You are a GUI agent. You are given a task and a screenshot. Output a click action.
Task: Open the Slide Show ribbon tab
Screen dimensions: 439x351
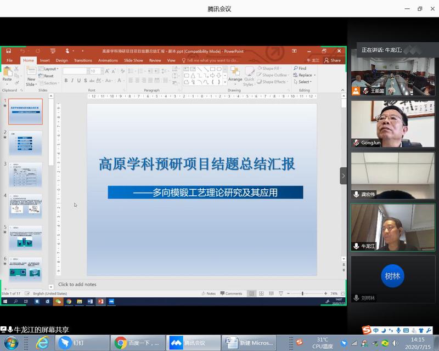point(133,60)
